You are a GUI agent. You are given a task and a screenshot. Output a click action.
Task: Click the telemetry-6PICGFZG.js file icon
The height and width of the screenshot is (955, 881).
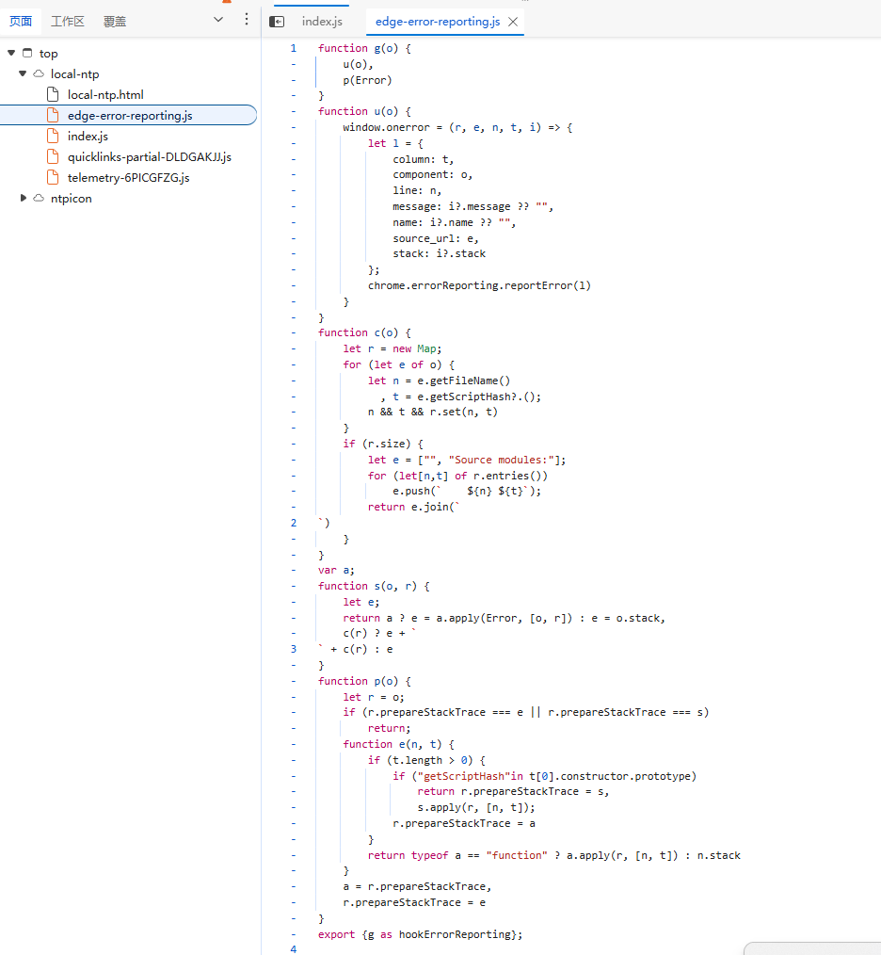point(54,177)
